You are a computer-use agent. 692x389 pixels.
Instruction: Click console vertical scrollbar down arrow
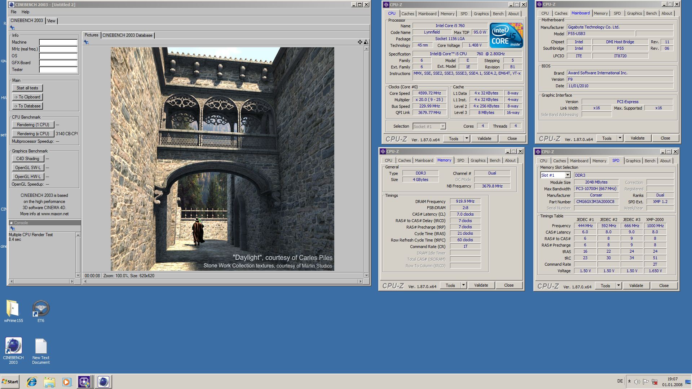78,275
